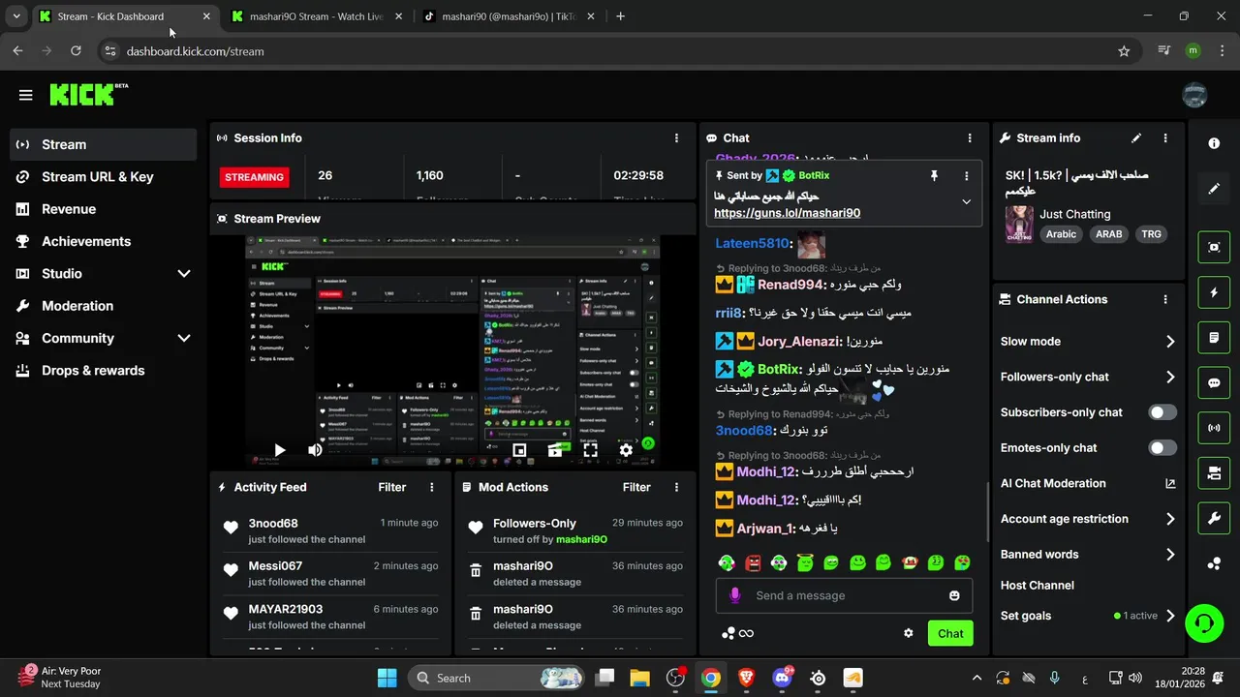Click the green Chat send button
Viewport: 1240px width, 697px height.
pos(950,634)
